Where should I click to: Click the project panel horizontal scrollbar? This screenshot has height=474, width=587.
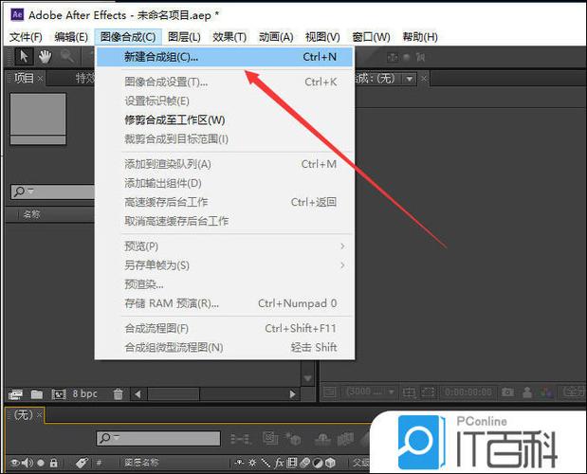click(215, 394)
